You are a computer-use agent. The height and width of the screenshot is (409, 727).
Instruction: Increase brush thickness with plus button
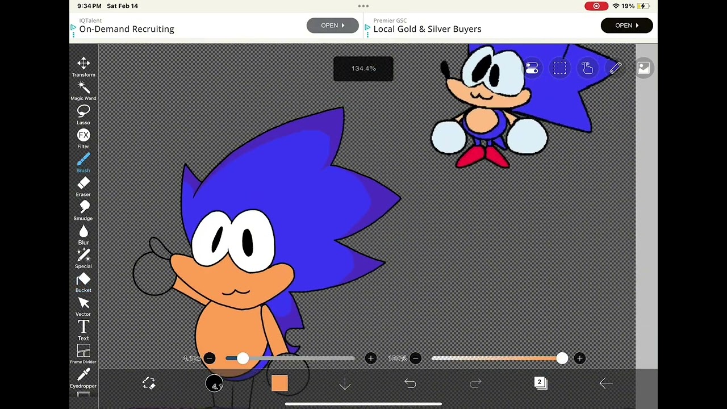pyautogui.click(x=371, y=358)
